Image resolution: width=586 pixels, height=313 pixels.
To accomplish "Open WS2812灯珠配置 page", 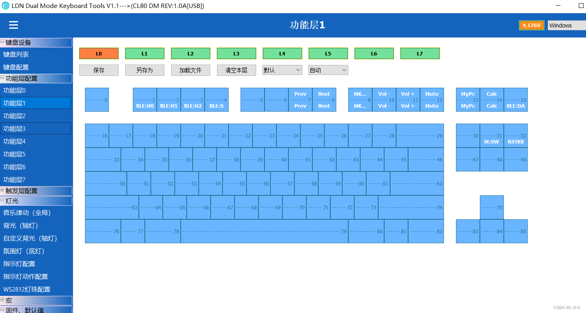I will 36,289.
